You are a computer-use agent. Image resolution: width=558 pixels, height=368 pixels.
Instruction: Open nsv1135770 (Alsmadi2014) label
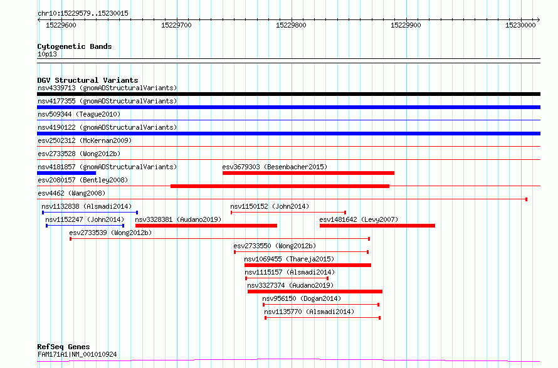coord(309,312)
